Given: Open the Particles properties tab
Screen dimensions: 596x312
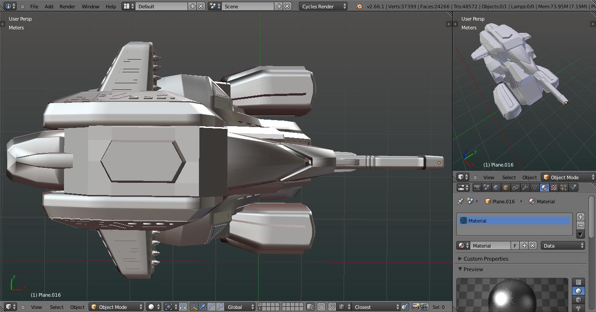Looking at the screenshot, I should tap(564, 188).
